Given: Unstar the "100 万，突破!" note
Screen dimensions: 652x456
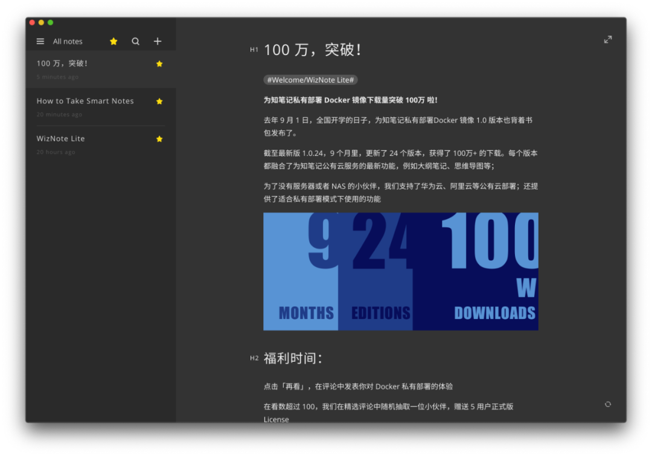Looking at the screenshot, I should [x=159, y=63].
